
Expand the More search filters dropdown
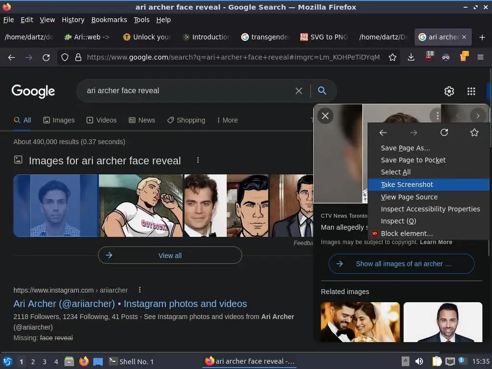tap(227, 120)
